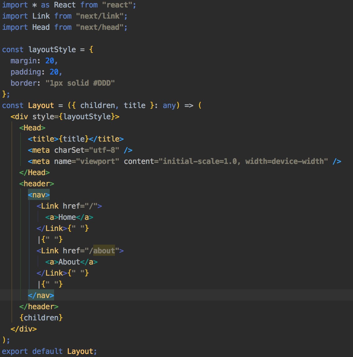The image size is (353, 357).
Task: Click the export keyword on the last line
Action: point(15,351)
